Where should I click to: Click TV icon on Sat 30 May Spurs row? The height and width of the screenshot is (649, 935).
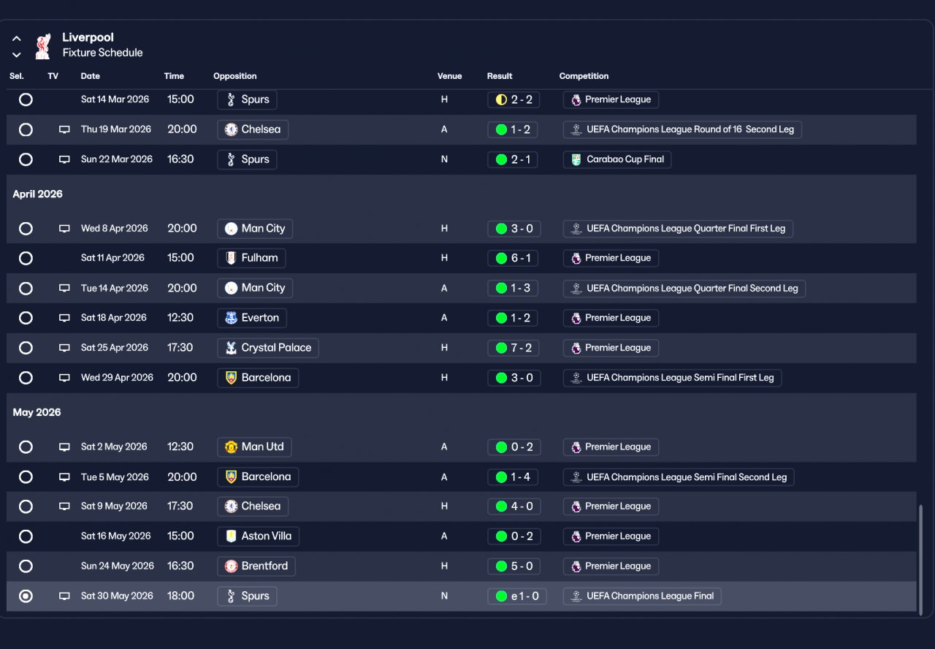point(64,596)
